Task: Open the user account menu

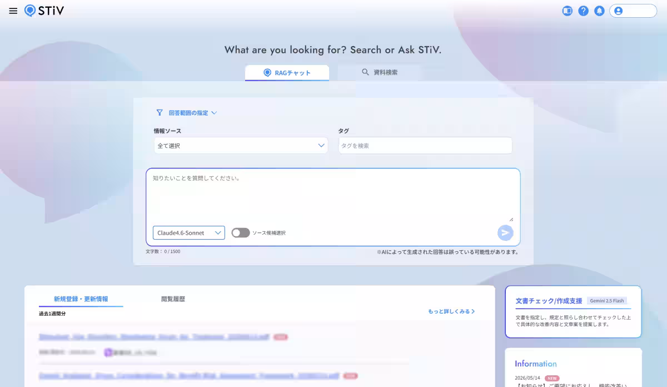Action: (x=633, y=11)
